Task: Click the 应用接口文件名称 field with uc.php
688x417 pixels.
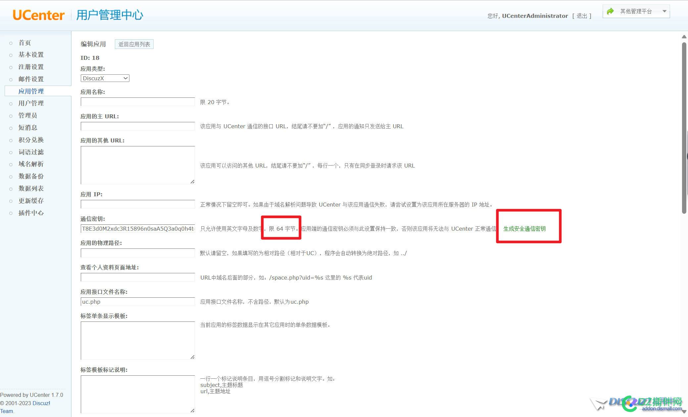Action: tap(138, 302)
